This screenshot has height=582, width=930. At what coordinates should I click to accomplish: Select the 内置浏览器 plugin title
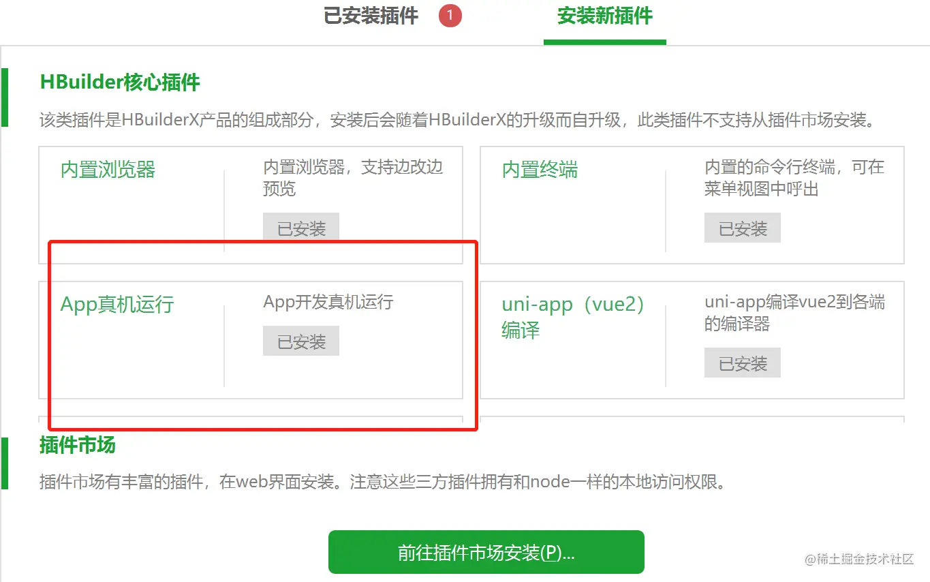point(108,169)
